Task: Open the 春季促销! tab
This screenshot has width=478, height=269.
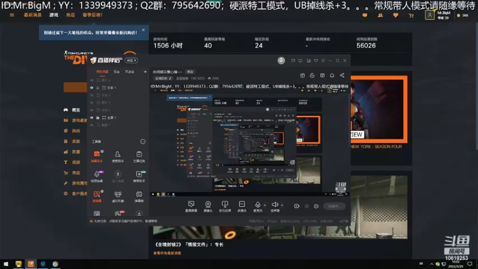Action: pyautogui.click(x=93, y=15)
